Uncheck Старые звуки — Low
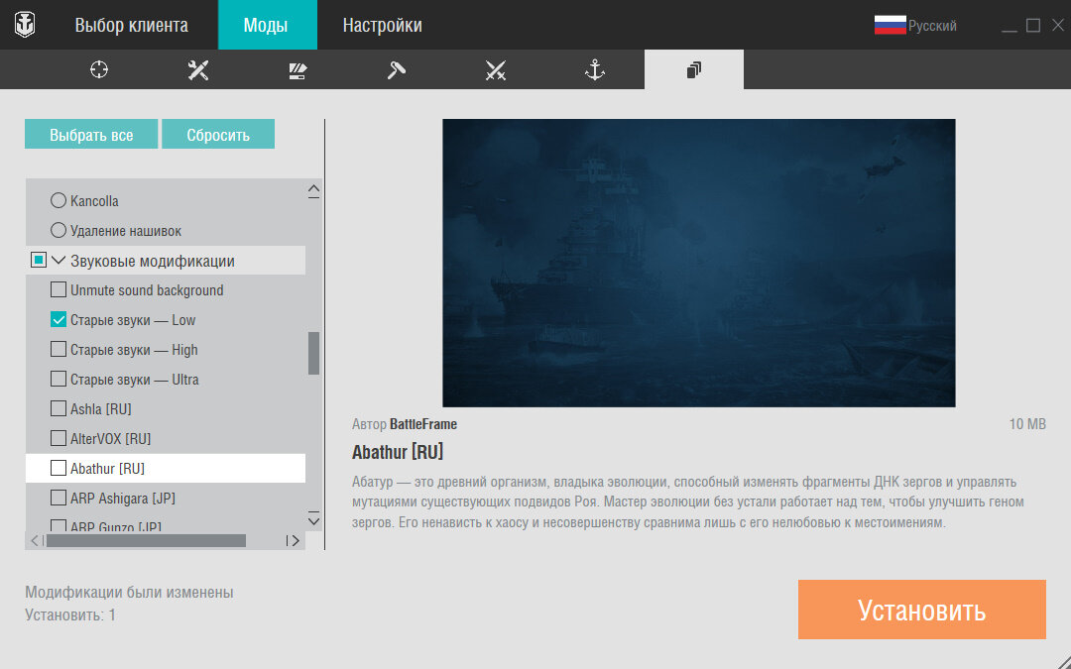Screen dimensions: 1071x669 (x=59, y=319)
